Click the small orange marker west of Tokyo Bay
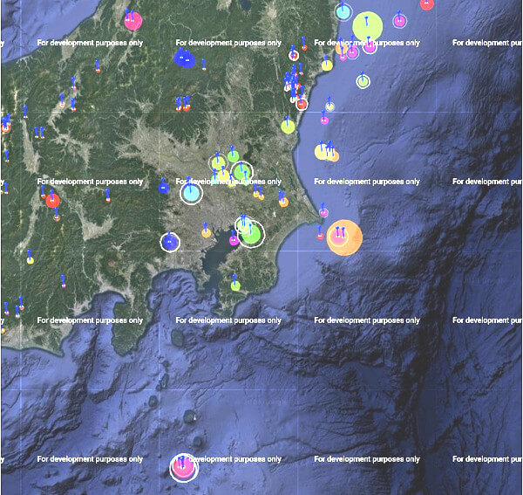 point(206,233)
